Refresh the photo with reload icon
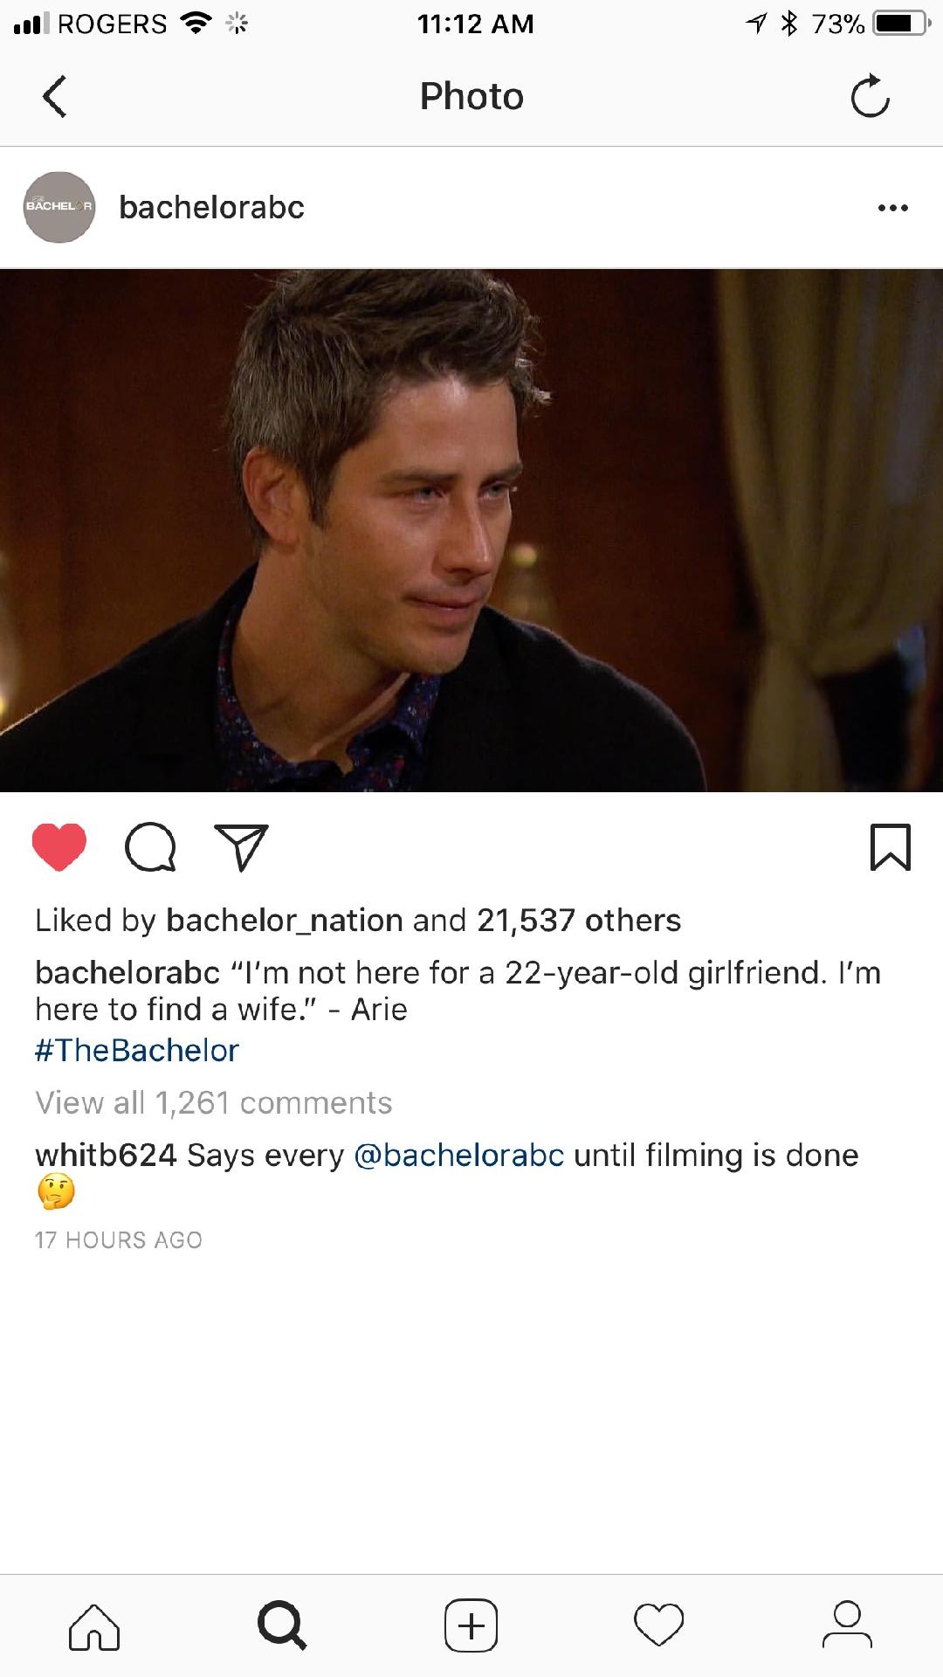 pyautogui.click(x=870, y=96)
